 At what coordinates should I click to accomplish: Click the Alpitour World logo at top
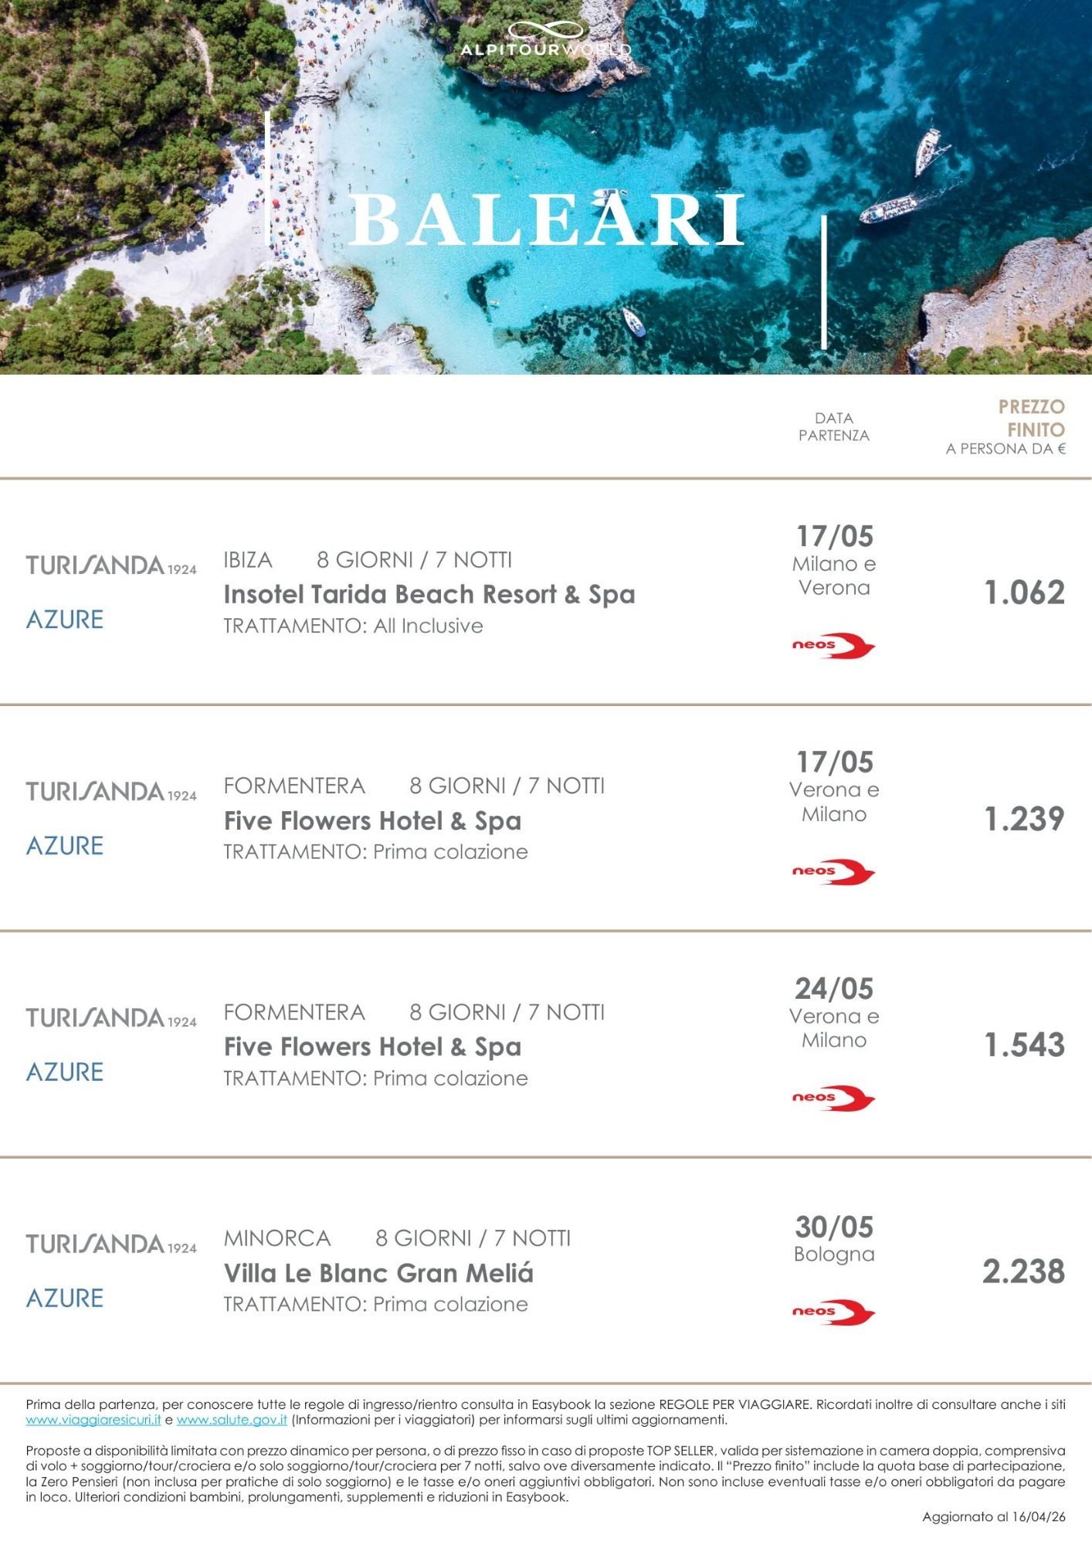[x=545, y=40]
